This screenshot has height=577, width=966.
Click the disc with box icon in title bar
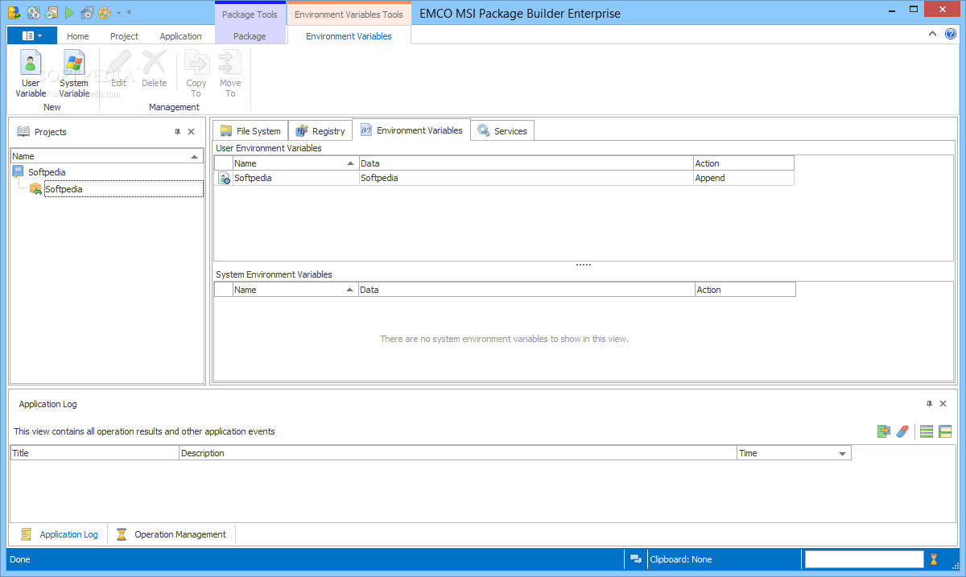pyautogui.click(x=52, y=13)
